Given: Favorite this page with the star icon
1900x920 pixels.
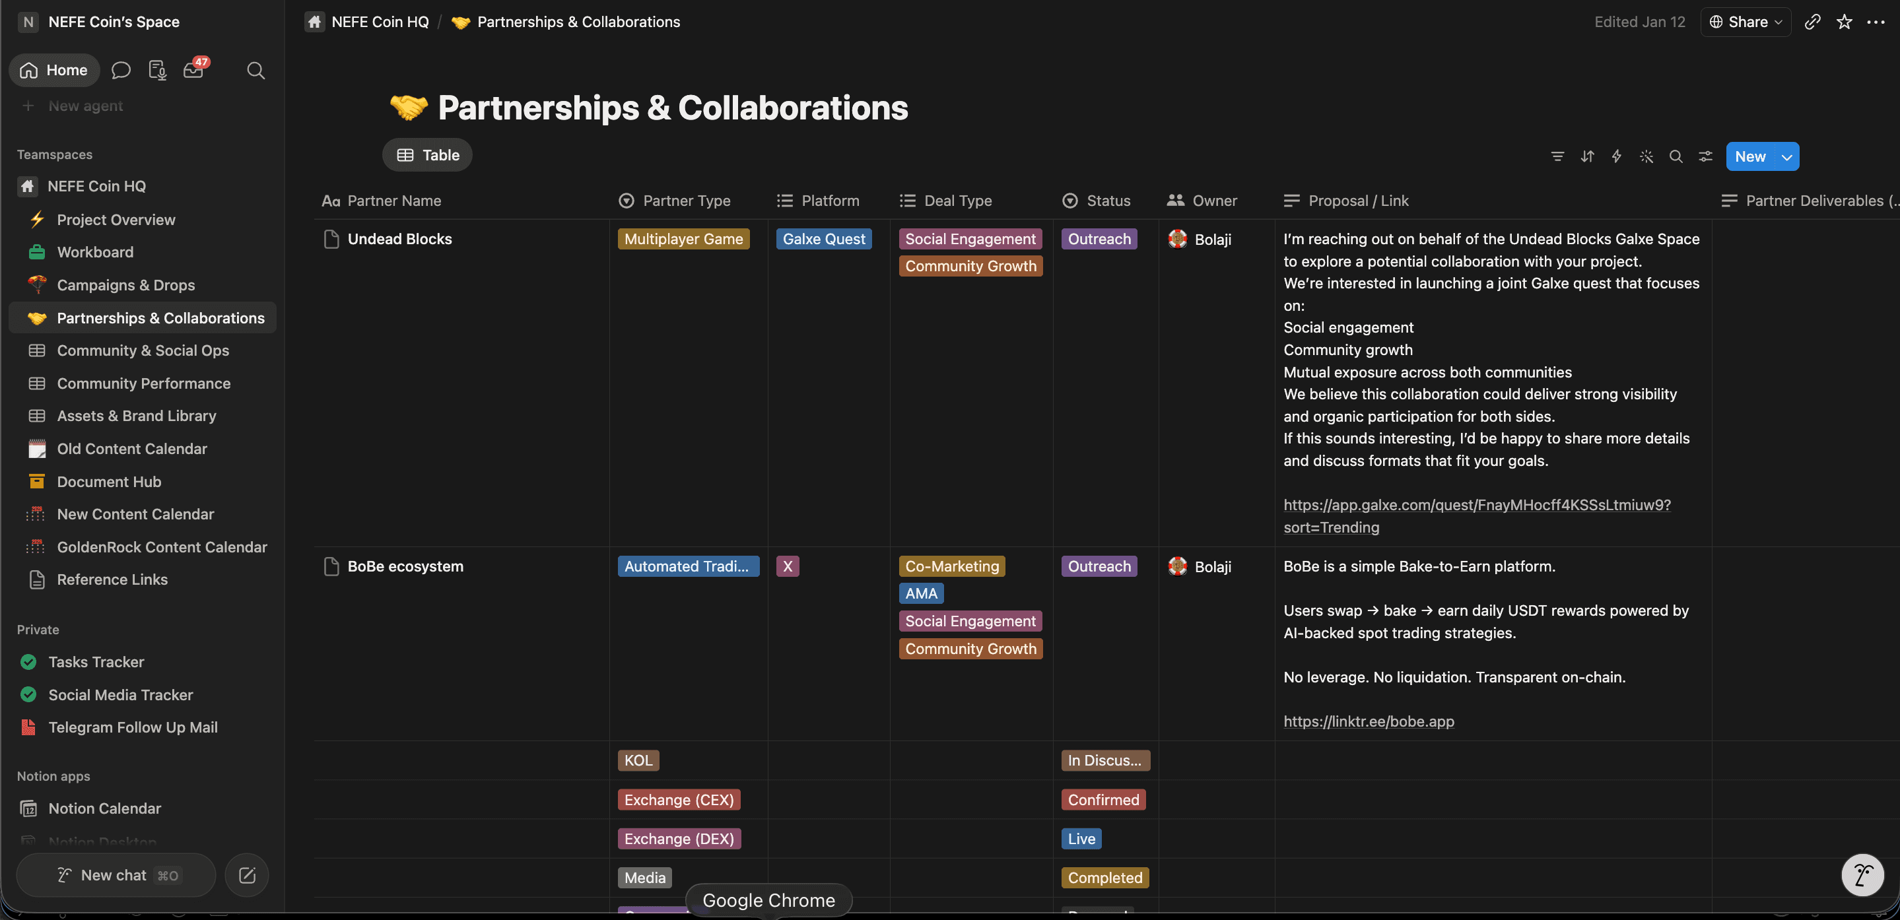Looking at the screenshot, I should coord(1844,22).
